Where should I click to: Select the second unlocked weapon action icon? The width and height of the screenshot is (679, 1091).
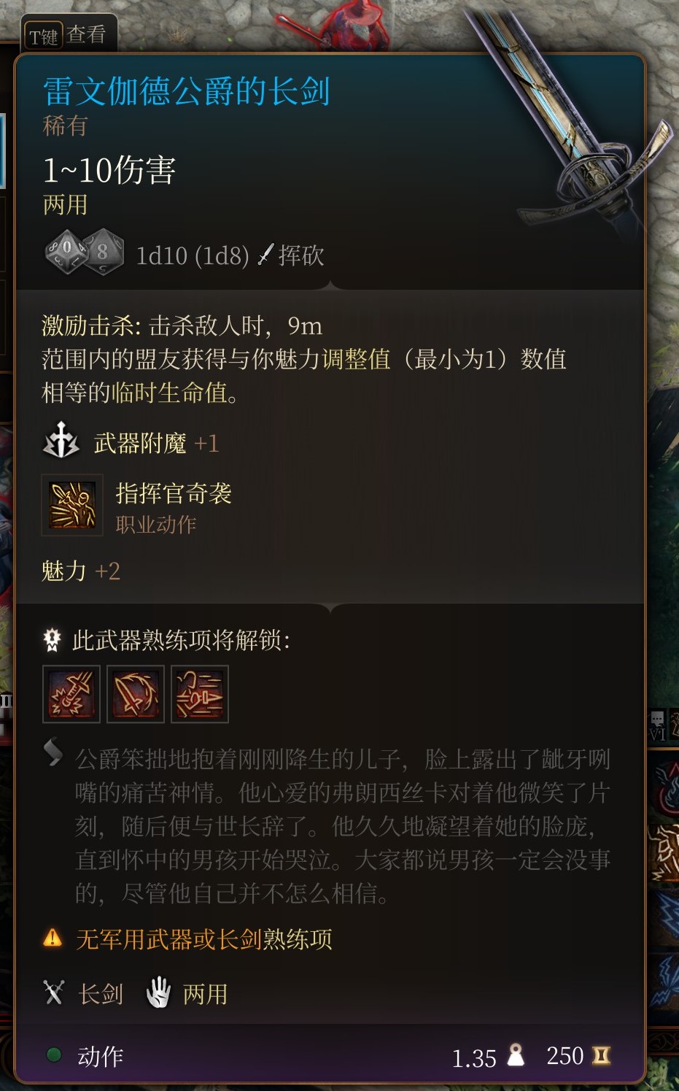tap(136, 694)
